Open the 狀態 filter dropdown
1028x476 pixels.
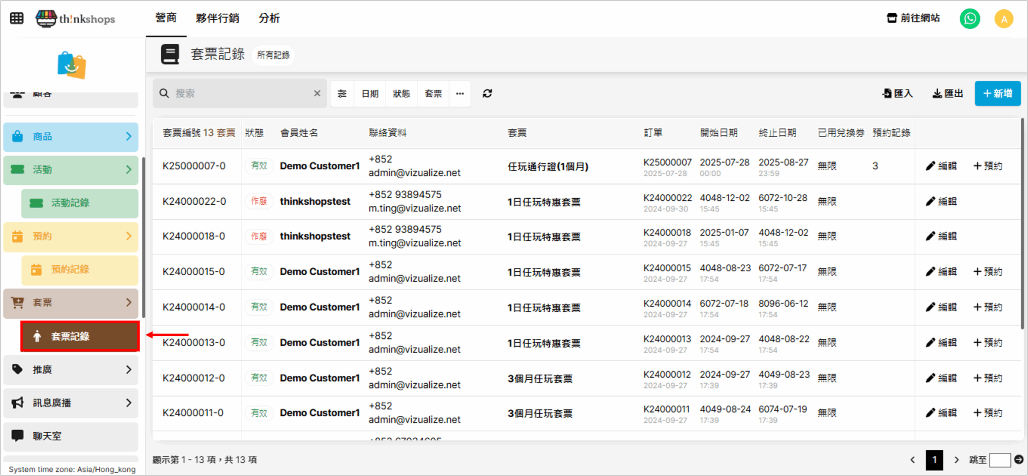(401, 94)
